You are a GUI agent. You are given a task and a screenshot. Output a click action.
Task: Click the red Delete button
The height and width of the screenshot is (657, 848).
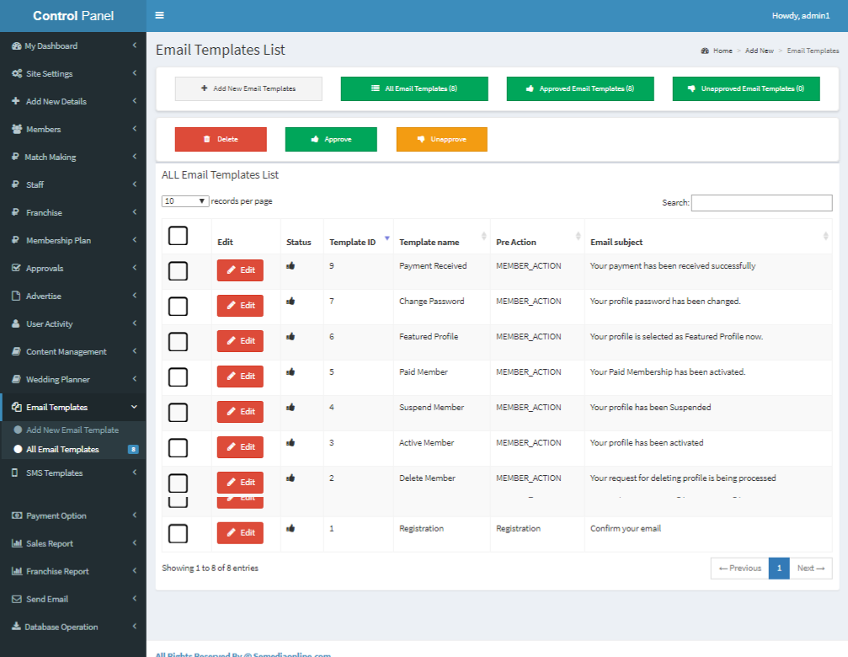221,139
